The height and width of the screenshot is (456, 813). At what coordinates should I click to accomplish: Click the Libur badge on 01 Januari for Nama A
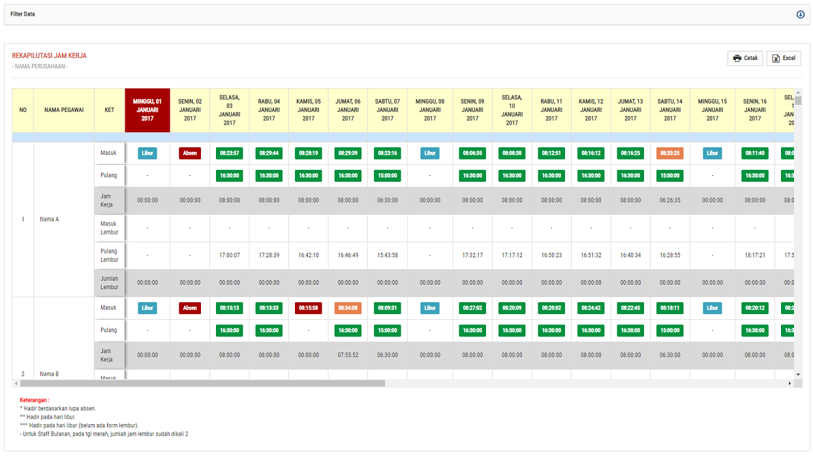147,154
